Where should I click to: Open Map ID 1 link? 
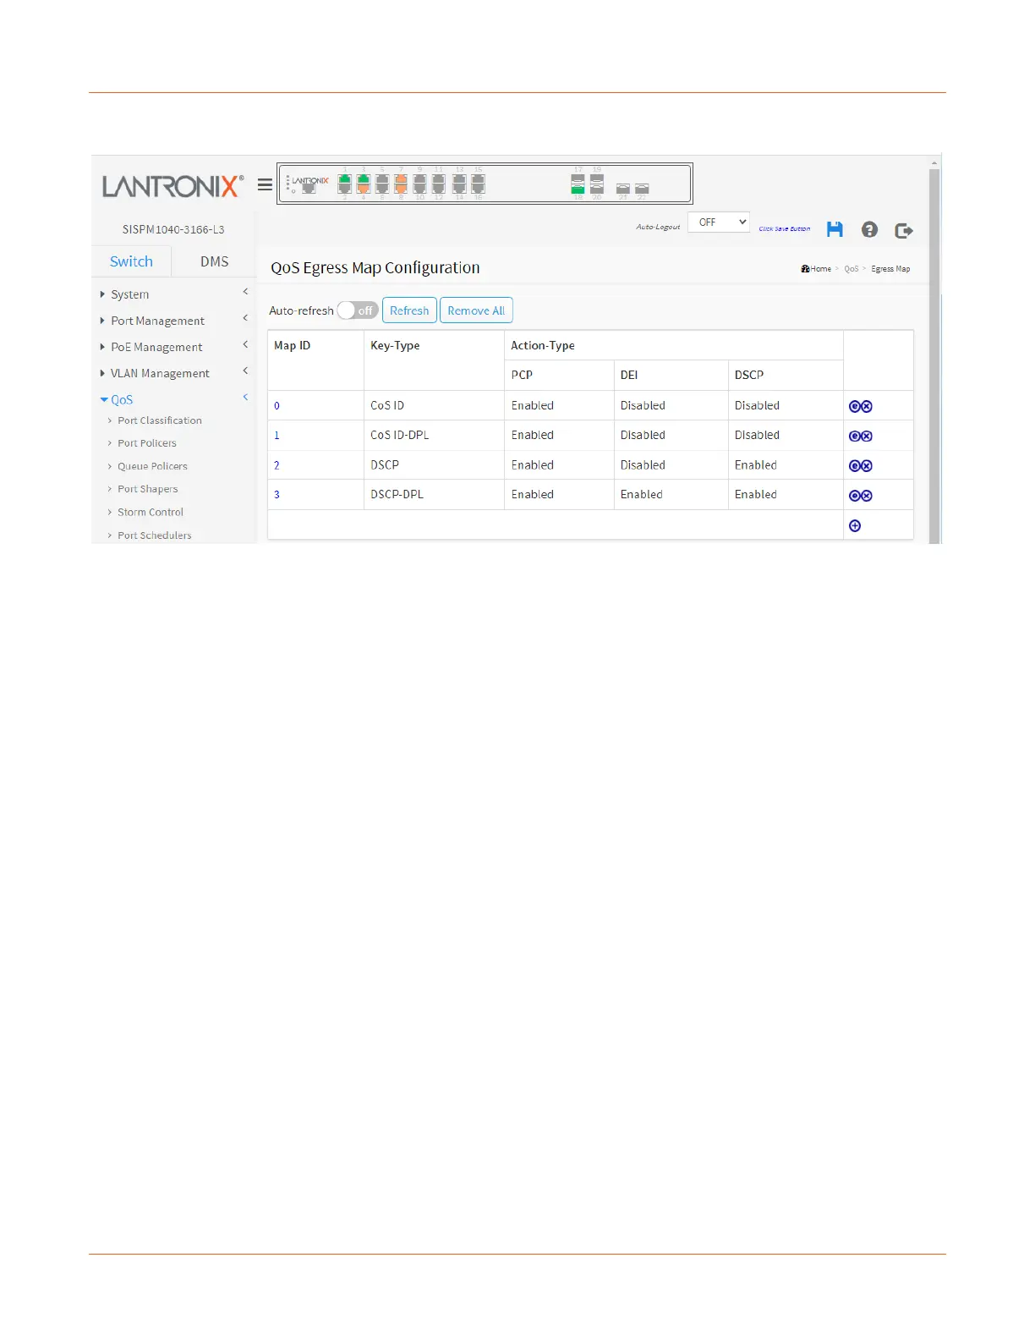coord(277,436)
